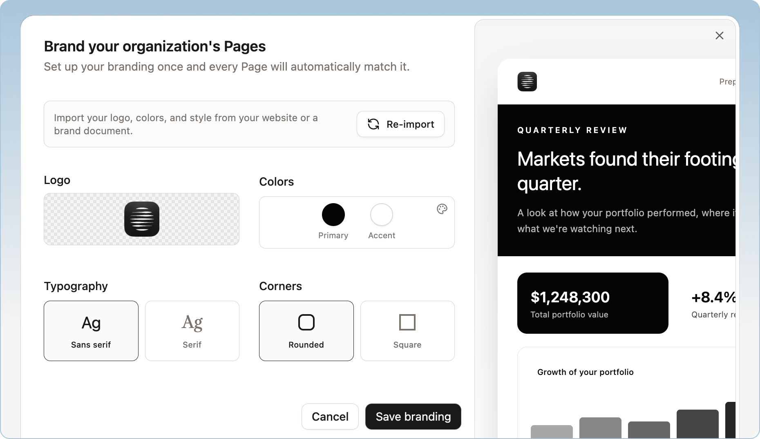Screen dimensions: 760x439
Task: Click 'Growth of your portfolio' chart title
Action: pyautogui.click(x=585, y=372)
